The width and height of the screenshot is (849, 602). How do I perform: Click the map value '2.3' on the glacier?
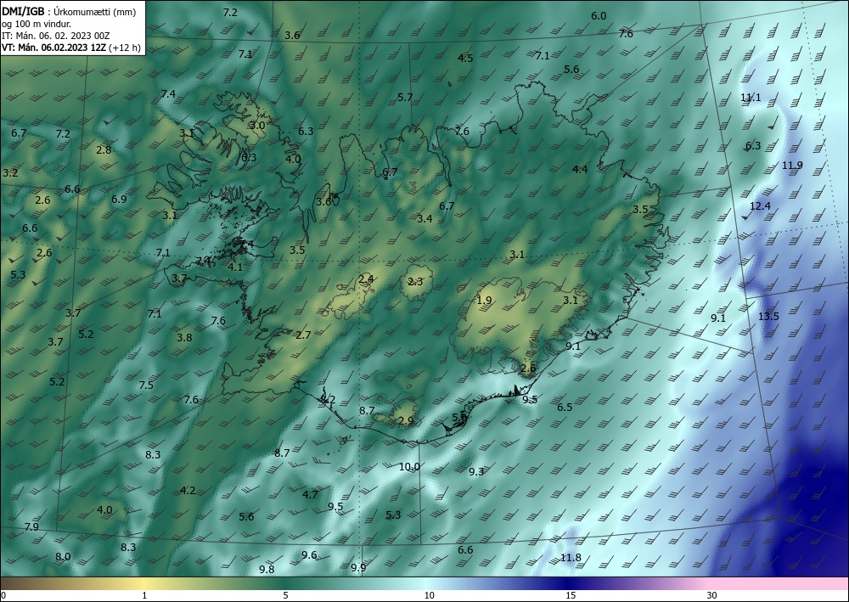click(415, 281)
